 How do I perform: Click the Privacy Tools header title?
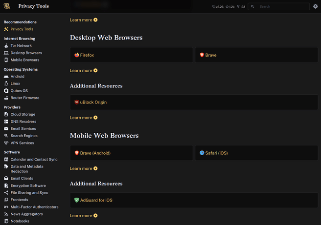pos(34,6)
